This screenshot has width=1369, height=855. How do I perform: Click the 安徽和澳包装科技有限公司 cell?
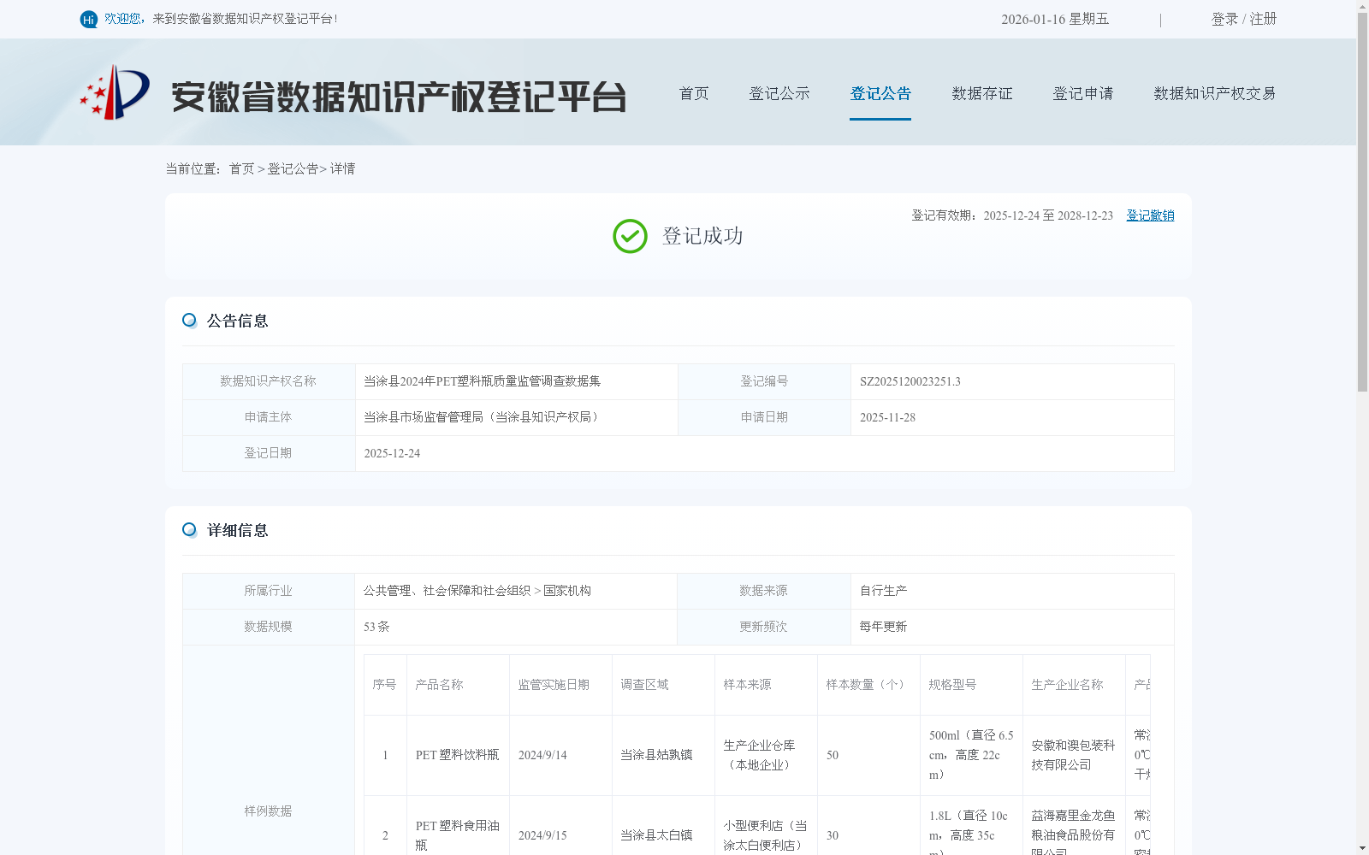point(1074,755)
